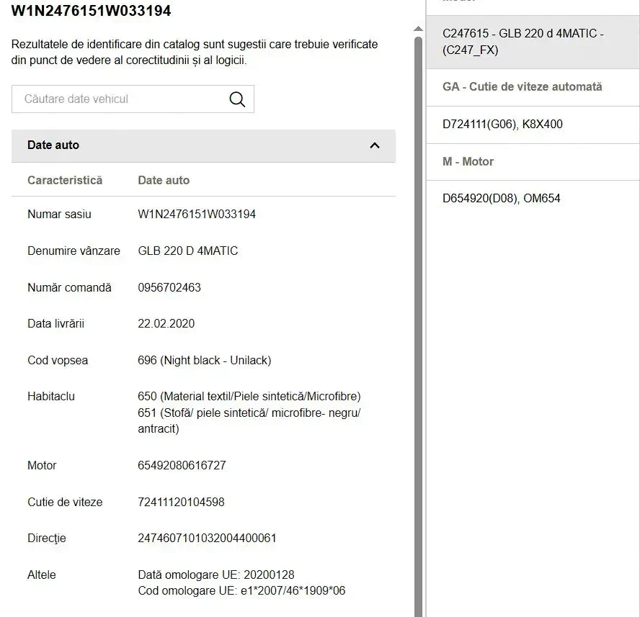Click the magnifier search icon
640x617 pixels.
point(237,99)
